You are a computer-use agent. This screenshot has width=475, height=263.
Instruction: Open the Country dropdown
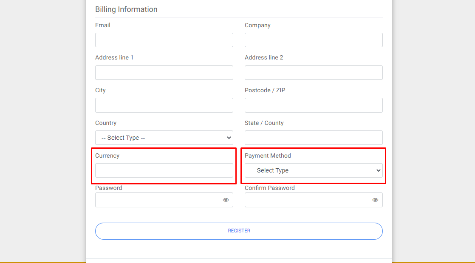pos(164,138)
